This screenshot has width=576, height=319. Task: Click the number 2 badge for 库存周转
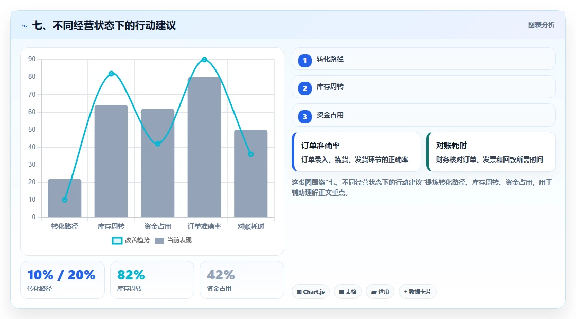304,88
